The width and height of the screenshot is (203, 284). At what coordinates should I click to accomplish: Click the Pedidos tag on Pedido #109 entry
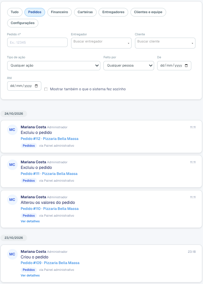tap(29, 270)
